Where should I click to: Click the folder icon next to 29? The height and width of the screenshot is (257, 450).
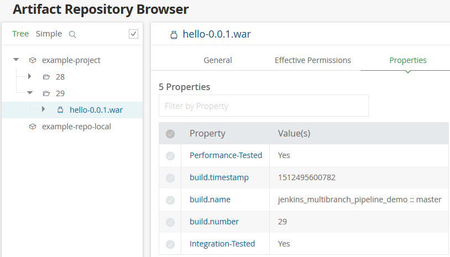pyautogui.click(x=46, y=93)
